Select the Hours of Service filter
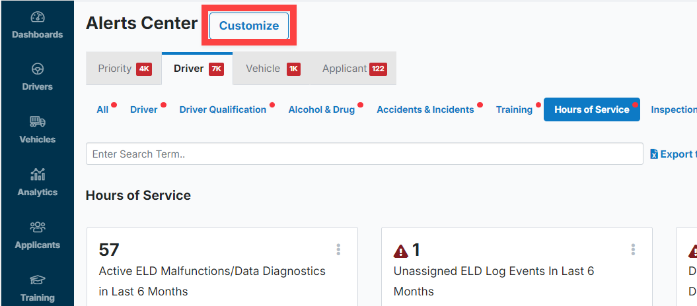 click(591, 109)
